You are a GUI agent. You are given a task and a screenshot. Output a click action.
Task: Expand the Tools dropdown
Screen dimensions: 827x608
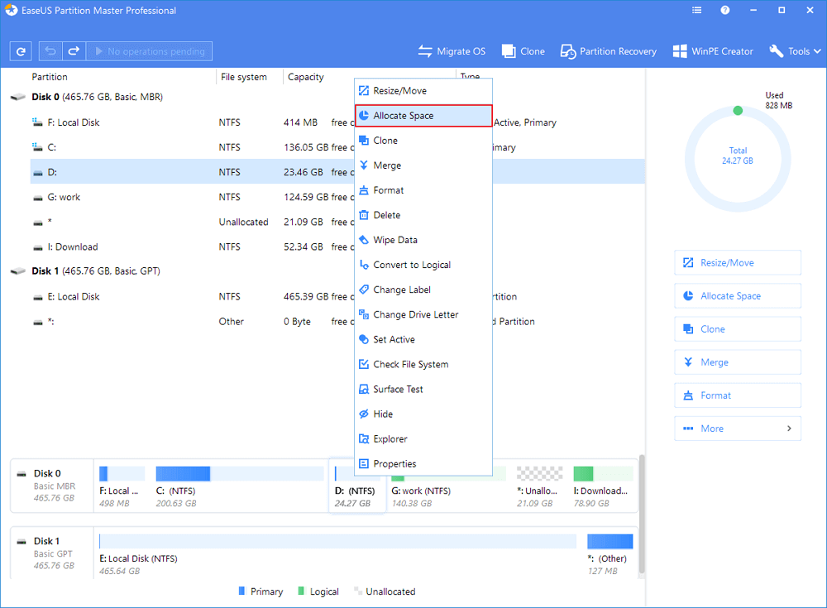click(795, 51)
